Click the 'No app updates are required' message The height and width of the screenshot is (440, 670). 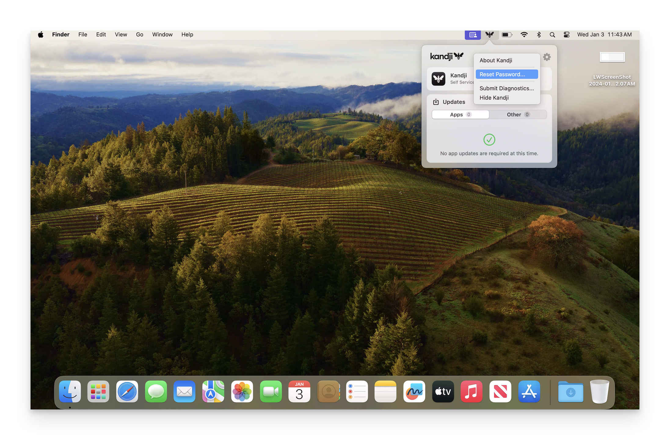click(489, 153)
